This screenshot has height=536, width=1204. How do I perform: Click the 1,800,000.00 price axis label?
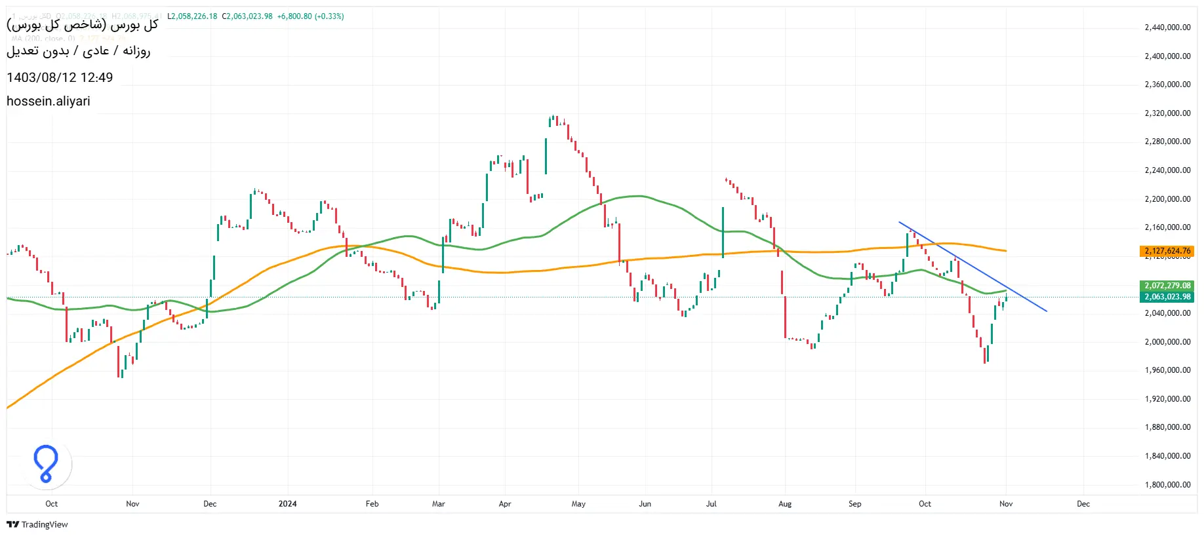tap(1167, 485)
